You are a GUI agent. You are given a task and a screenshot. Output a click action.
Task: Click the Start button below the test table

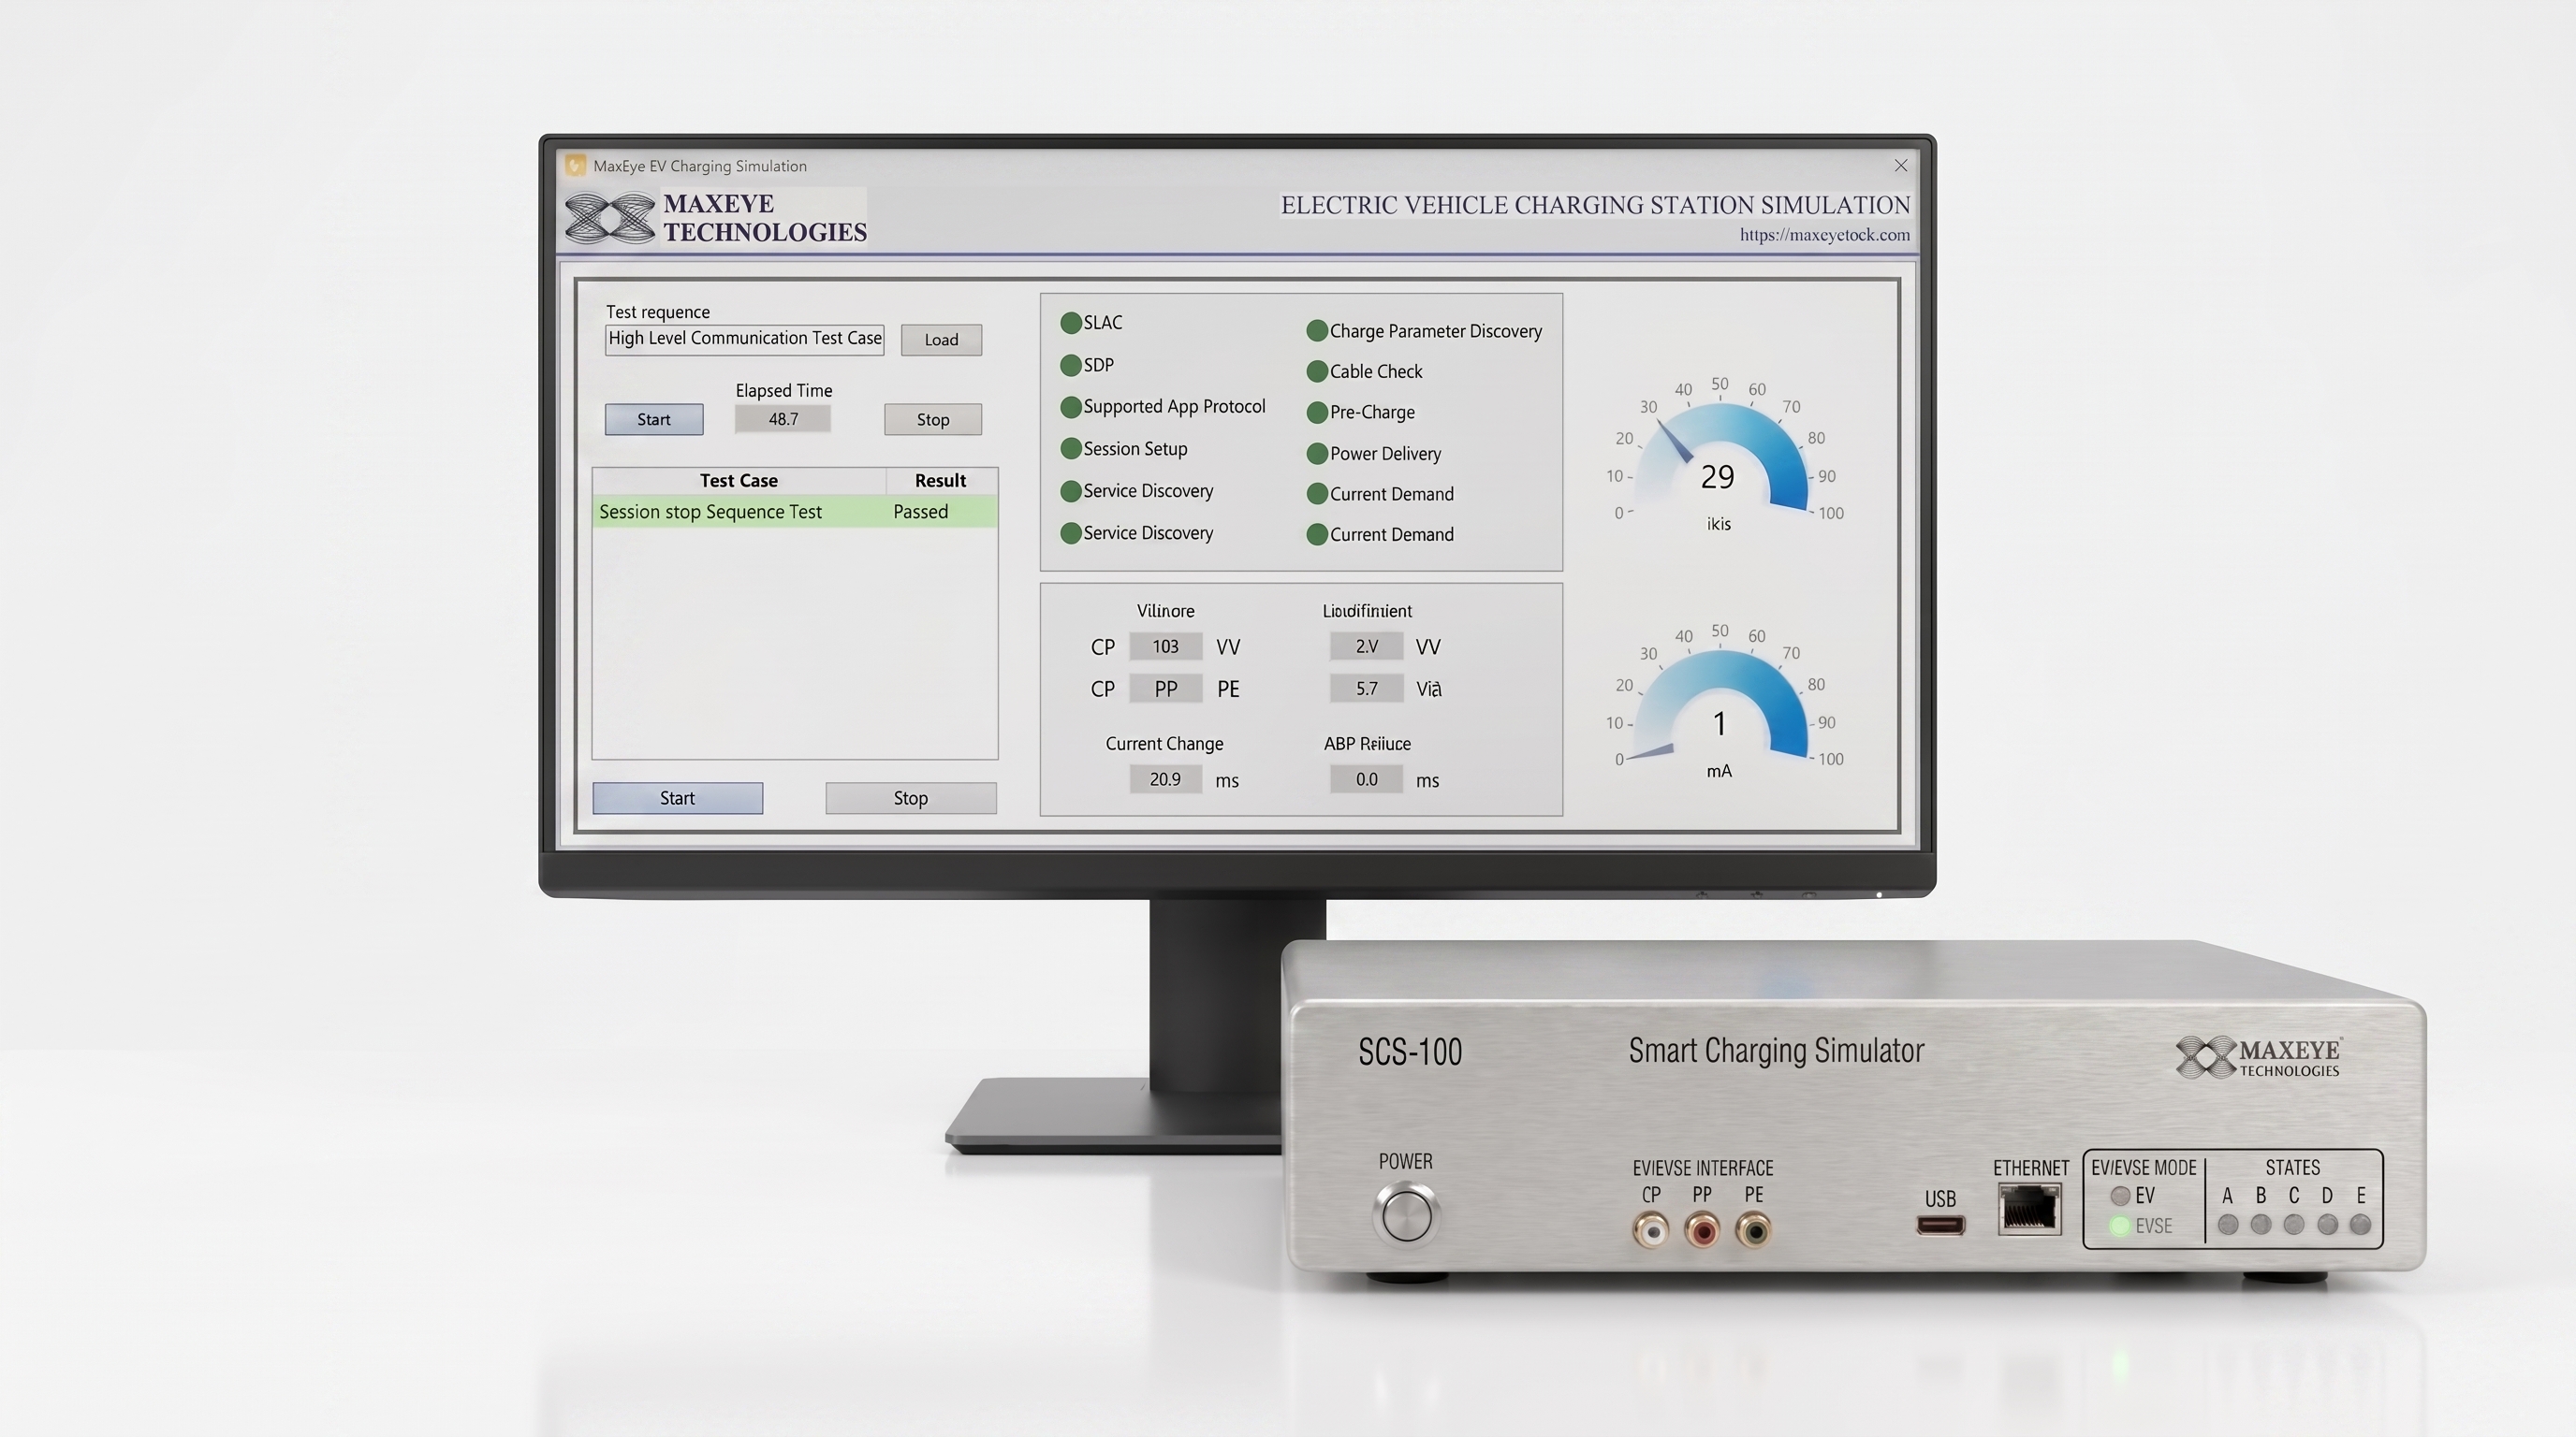coord(678,798)
